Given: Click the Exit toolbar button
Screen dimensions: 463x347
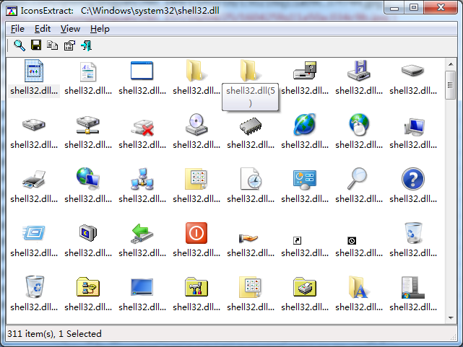Looking at the screenshot, I should tap(86, 45).
